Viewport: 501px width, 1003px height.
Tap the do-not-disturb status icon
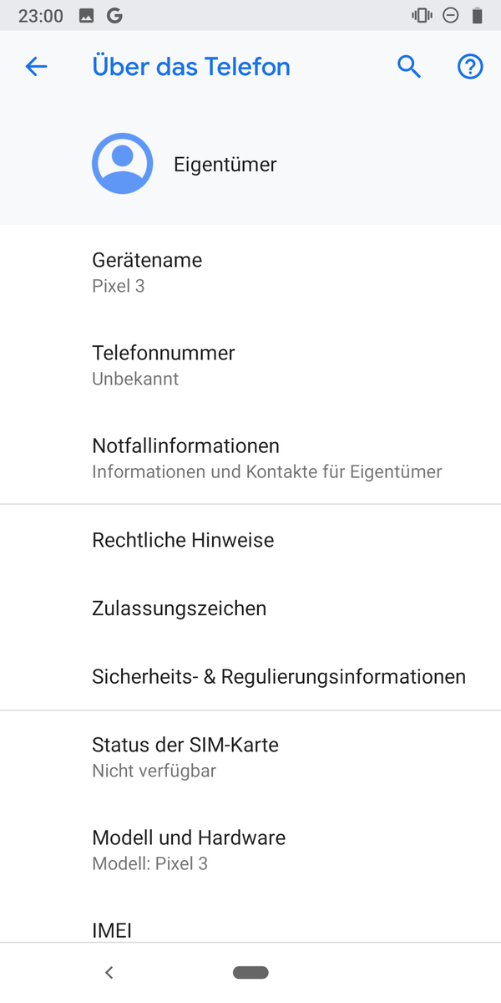point(450,15)
